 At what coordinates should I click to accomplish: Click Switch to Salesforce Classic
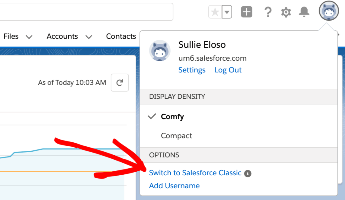point(195,173)
